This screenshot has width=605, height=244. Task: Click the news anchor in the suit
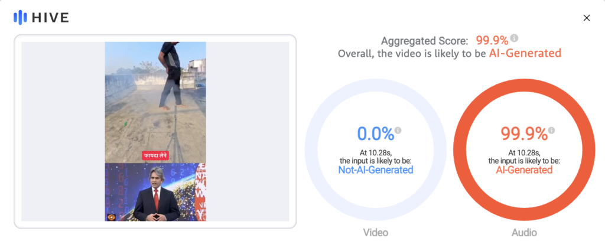[x=155, y=201]
